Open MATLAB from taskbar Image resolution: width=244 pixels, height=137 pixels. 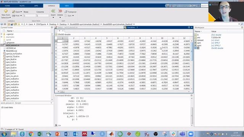pos(111,134)
